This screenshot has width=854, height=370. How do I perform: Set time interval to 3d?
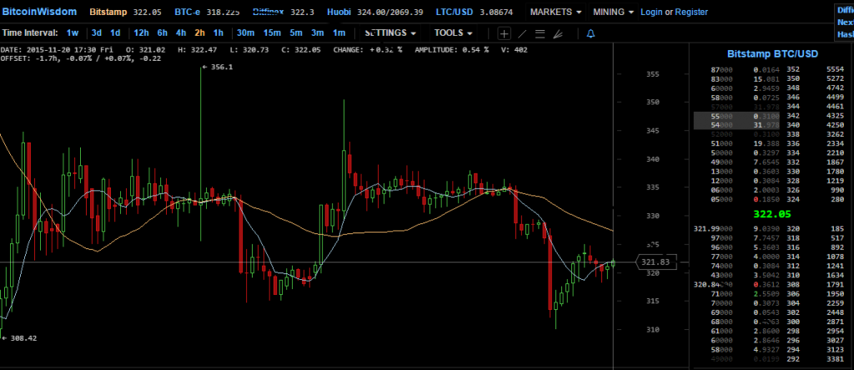point(97,33)
